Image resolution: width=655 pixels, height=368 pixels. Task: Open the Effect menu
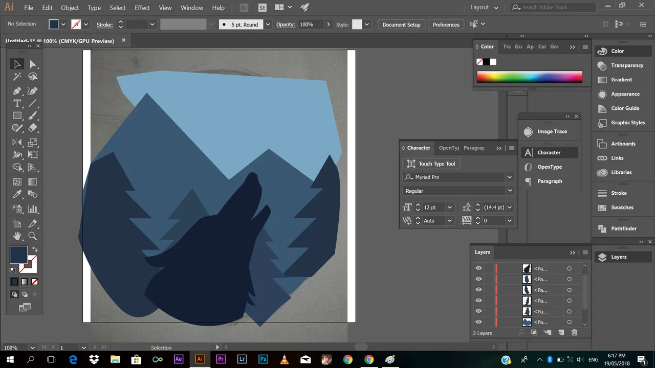[x=142, y=8]
